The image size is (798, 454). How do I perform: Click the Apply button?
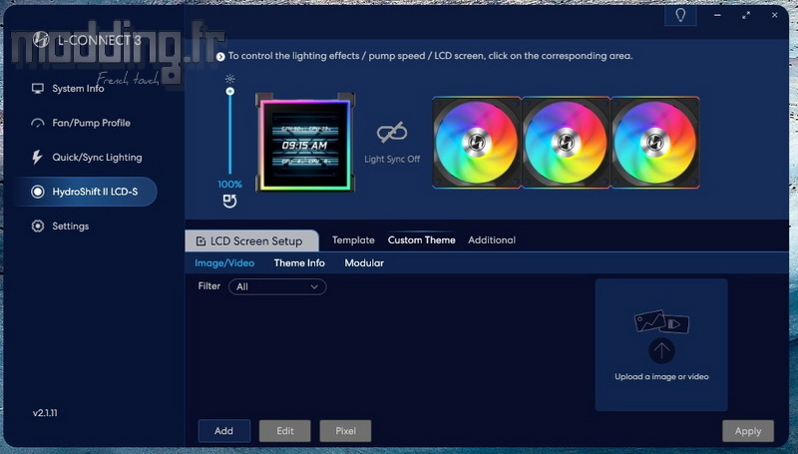pyautogui.click(x=747, y=431)
